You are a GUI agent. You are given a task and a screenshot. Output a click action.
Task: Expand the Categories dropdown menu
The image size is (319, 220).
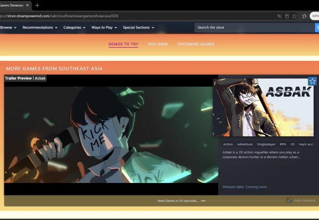tap(75, 28)
